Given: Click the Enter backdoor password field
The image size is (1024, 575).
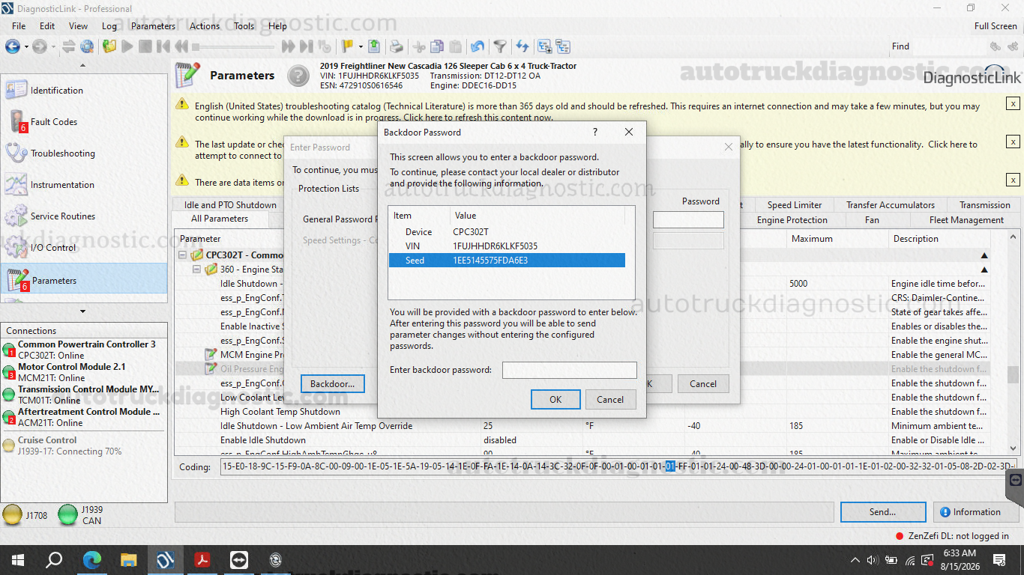Looking at the screenshot, I should [x=570, y=370].
